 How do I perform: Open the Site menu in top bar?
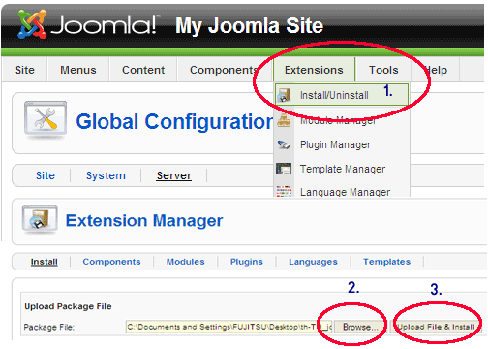[25, 70]
